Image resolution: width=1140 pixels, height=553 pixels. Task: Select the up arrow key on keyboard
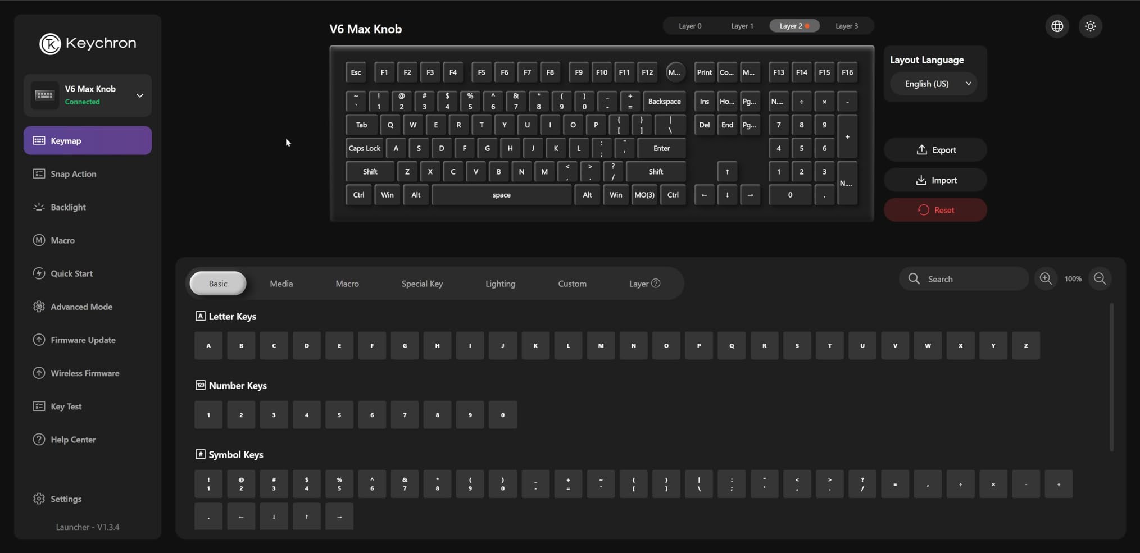pos(727,171)
